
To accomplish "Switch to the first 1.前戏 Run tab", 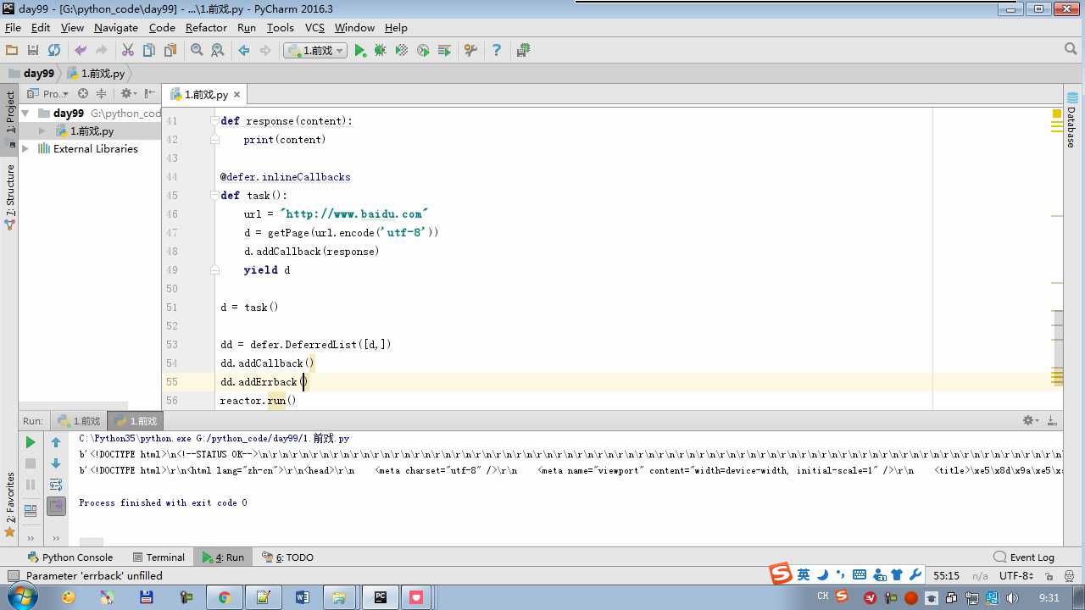I will (x=79, y=421).
